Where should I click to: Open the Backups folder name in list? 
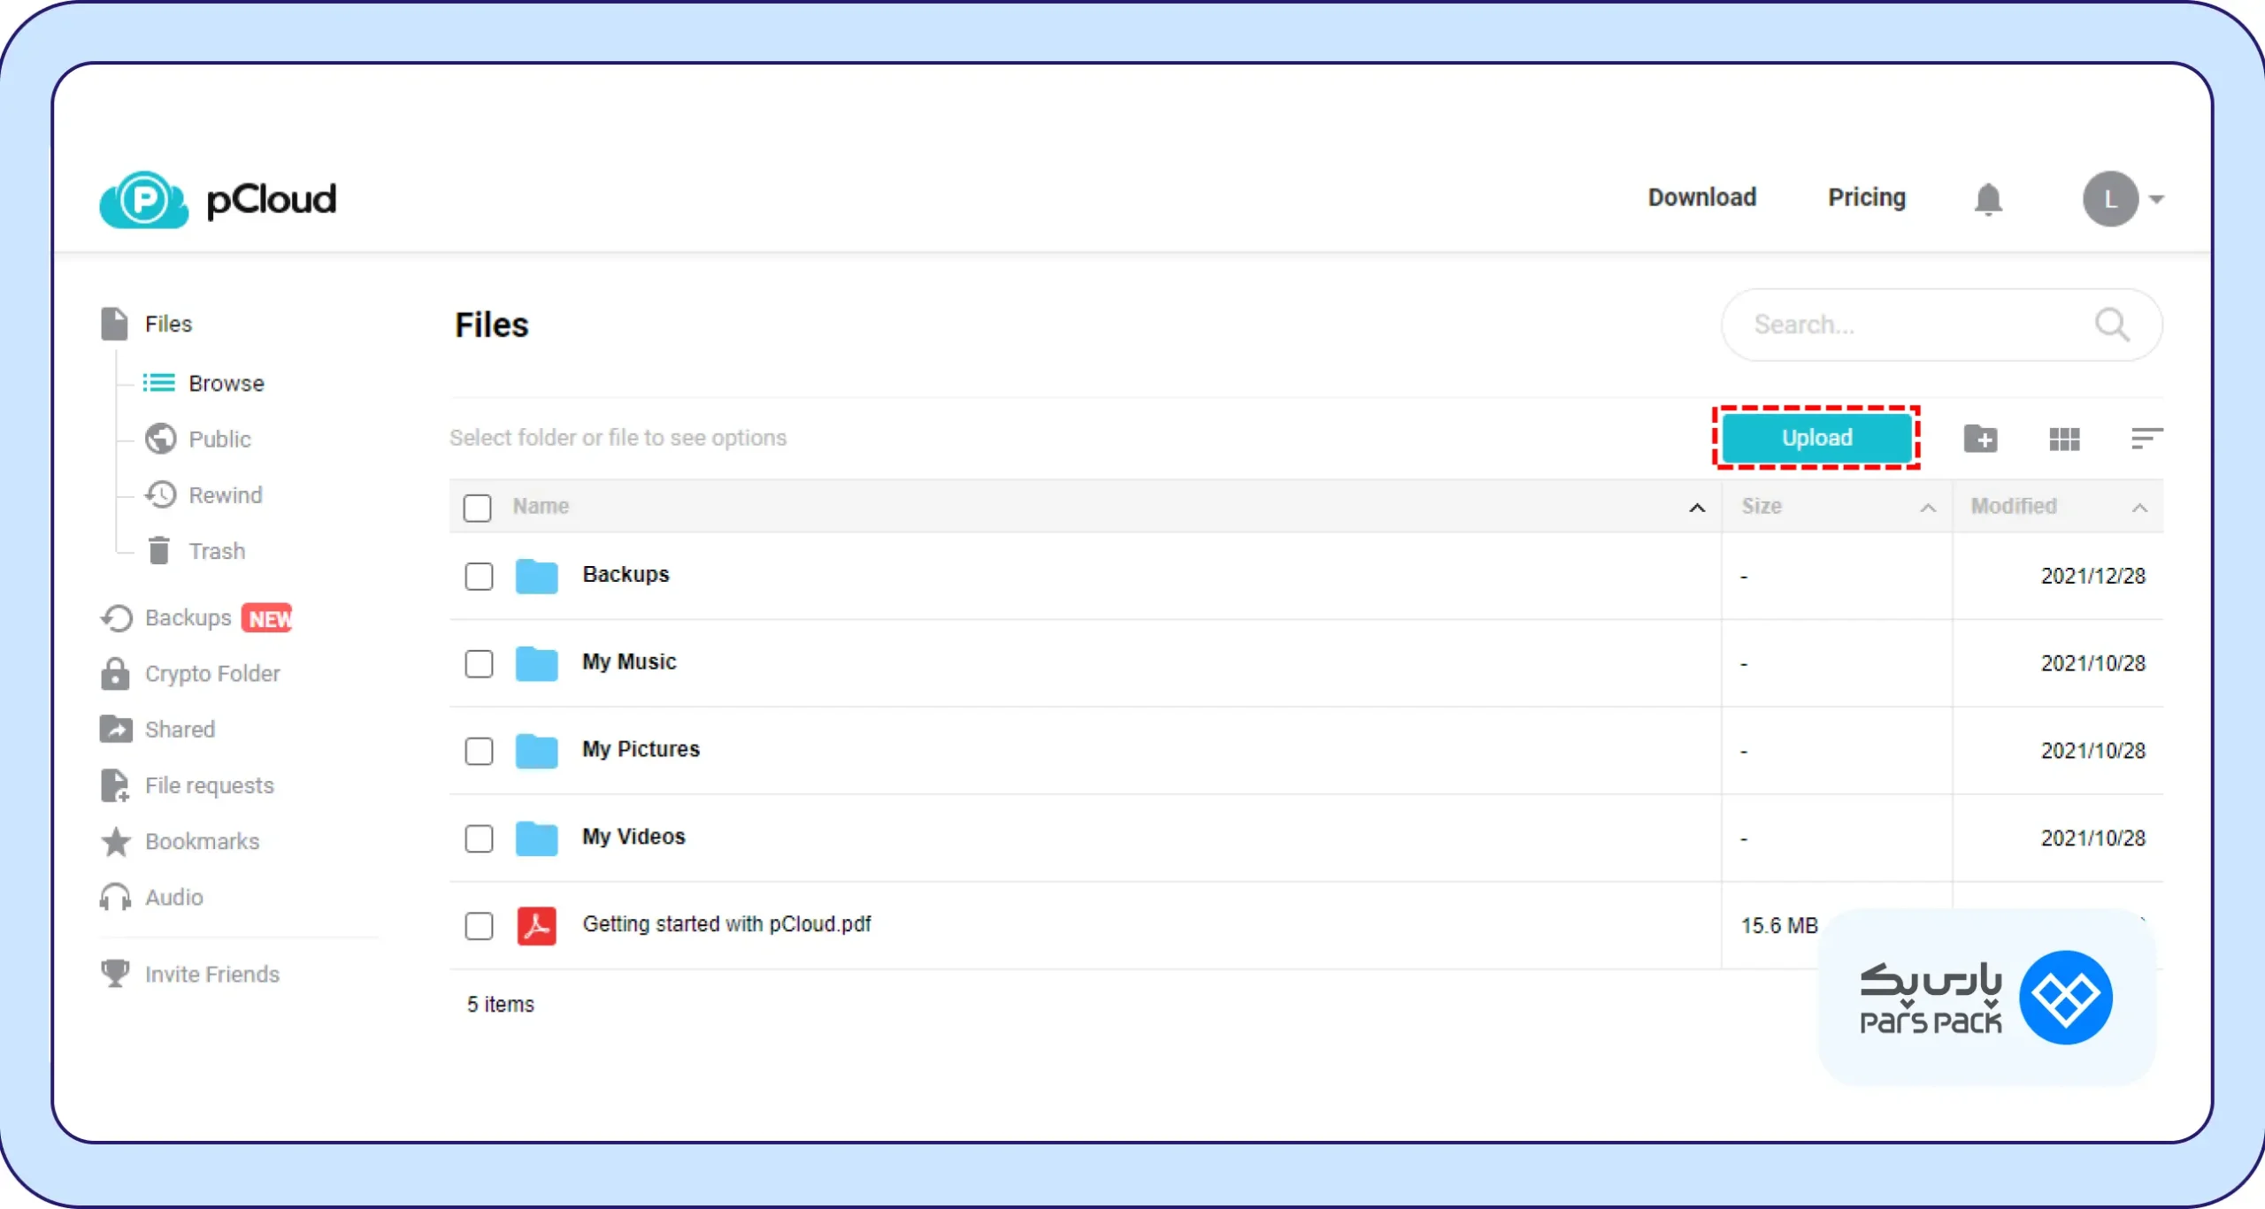click(626, 574)
